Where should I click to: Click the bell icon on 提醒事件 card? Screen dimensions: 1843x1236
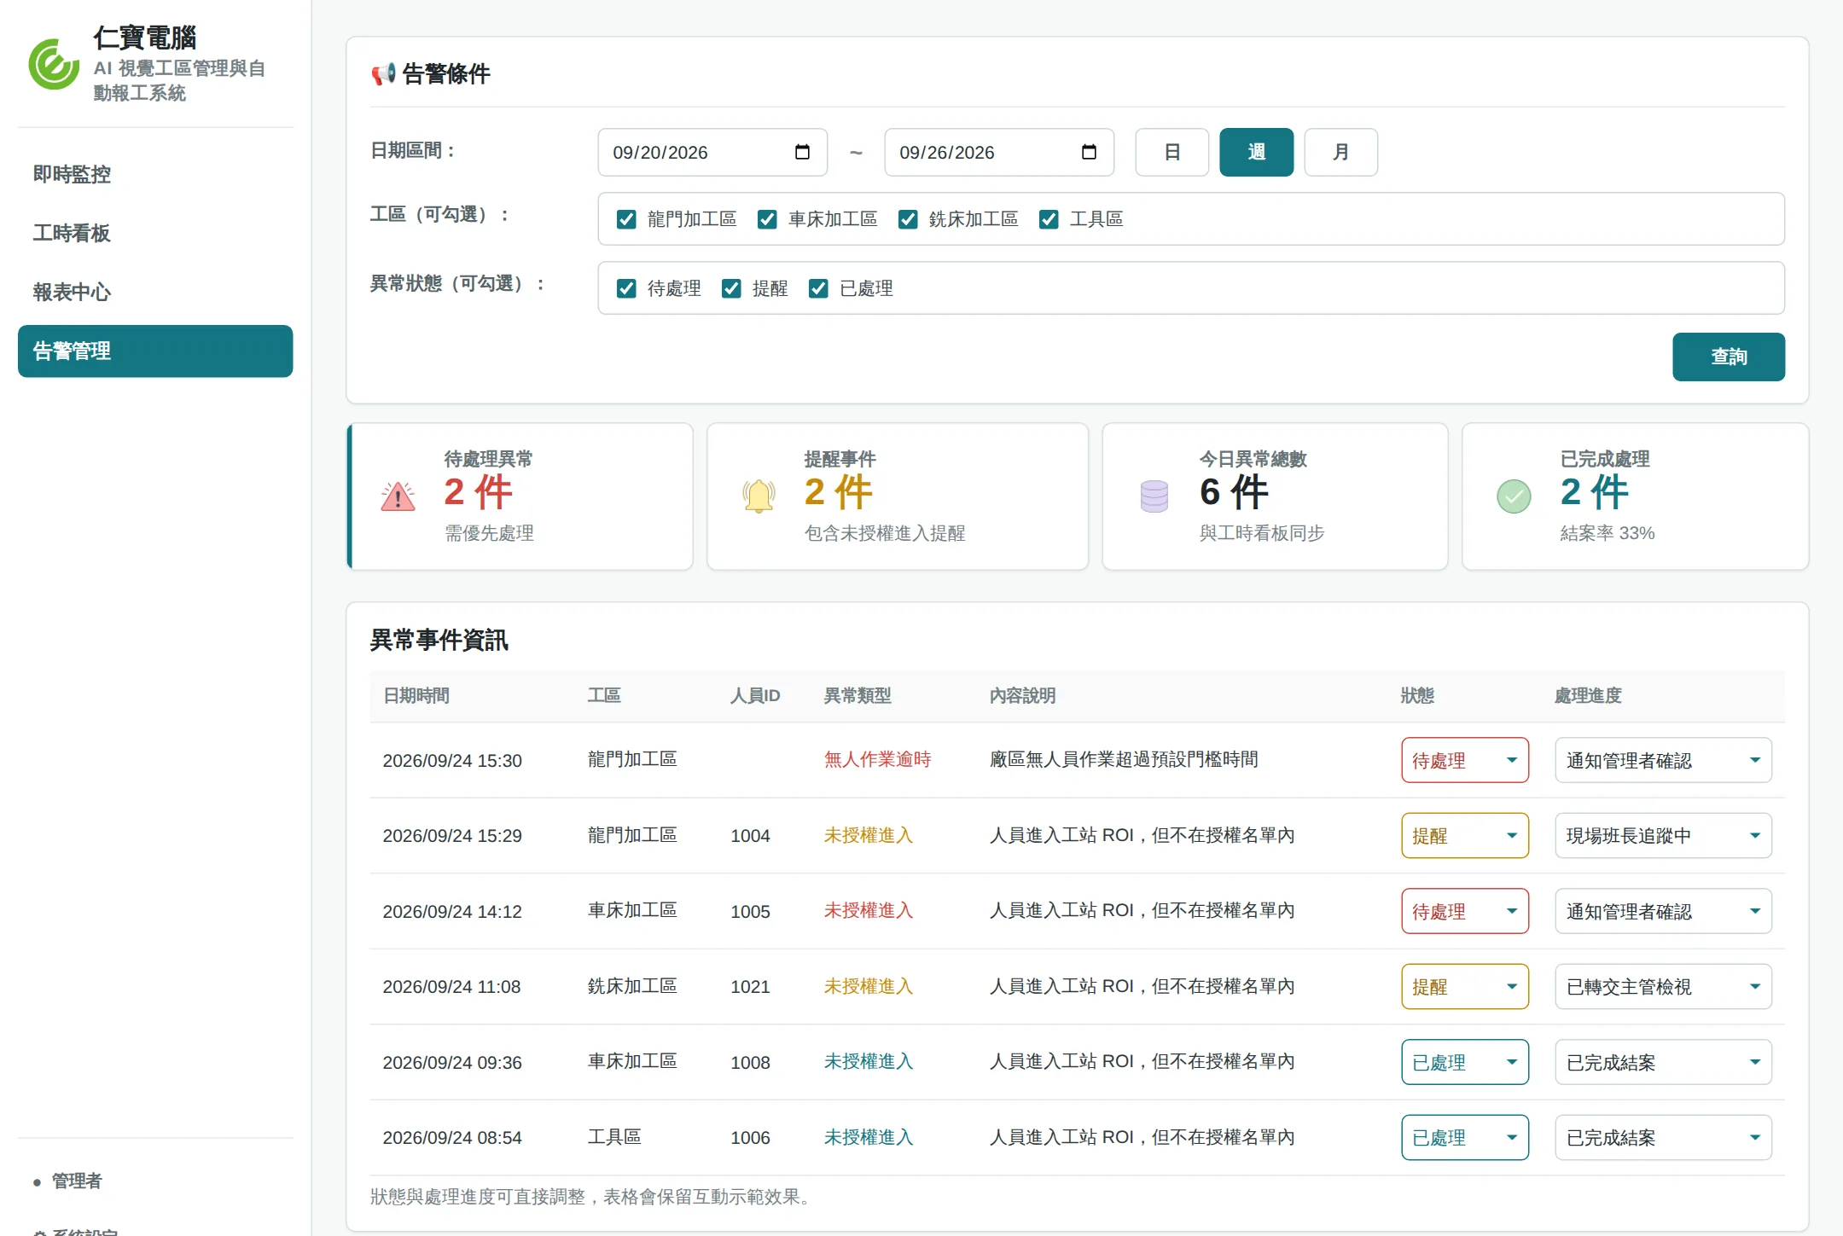758,496
